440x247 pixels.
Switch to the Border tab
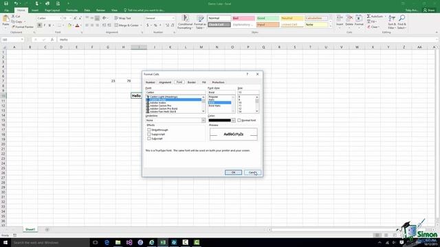pos(192,82)
